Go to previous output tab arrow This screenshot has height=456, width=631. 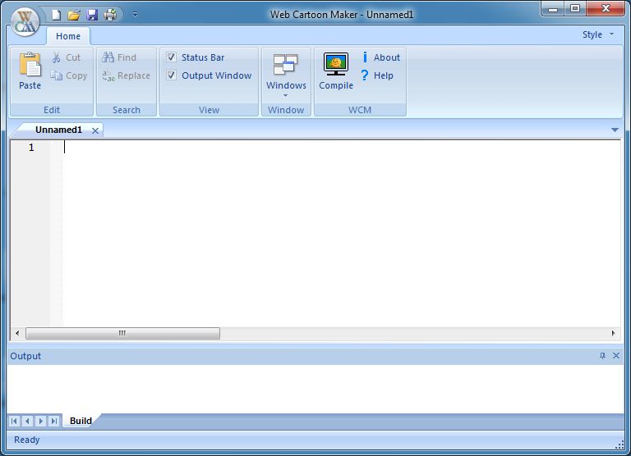pyautogui.click(x=27, y=421)
